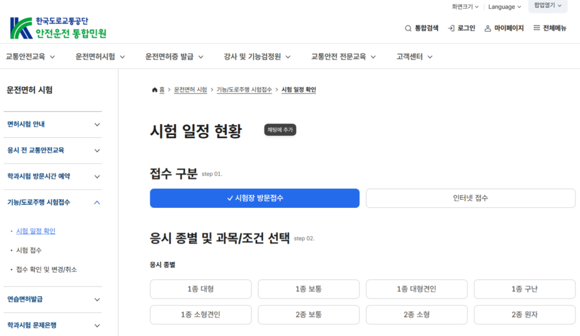Select 인터넷 접수 option
The width and height of the screenshot is (580, 336).
pyautogui.click(x=471, y=198)
